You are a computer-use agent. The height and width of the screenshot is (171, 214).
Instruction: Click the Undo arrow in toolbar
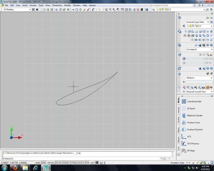coord(93,9)
